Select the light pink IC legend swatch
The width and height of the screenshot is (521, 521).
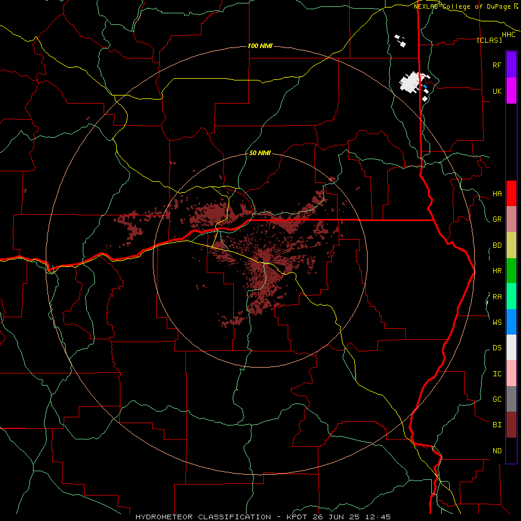pos(511,373)
